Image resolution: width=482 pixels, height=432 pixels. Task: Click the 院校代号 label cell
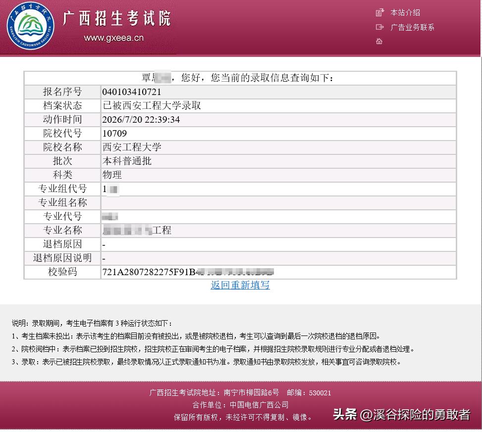click(62, 133)
